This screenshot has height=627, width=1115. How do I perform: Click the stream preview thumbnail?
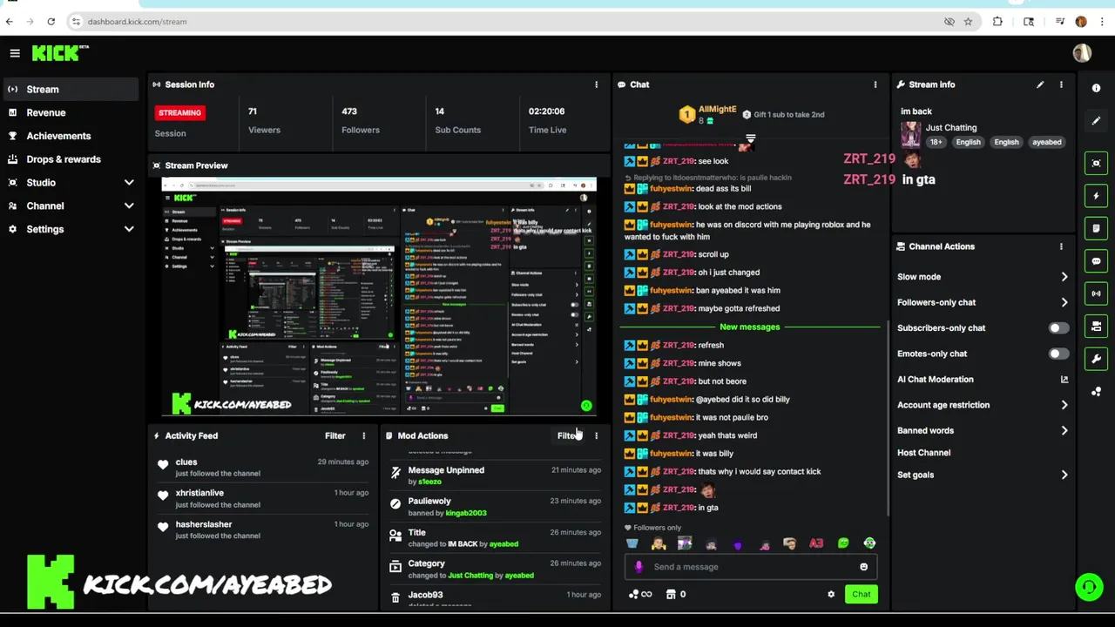coord(379,296)
